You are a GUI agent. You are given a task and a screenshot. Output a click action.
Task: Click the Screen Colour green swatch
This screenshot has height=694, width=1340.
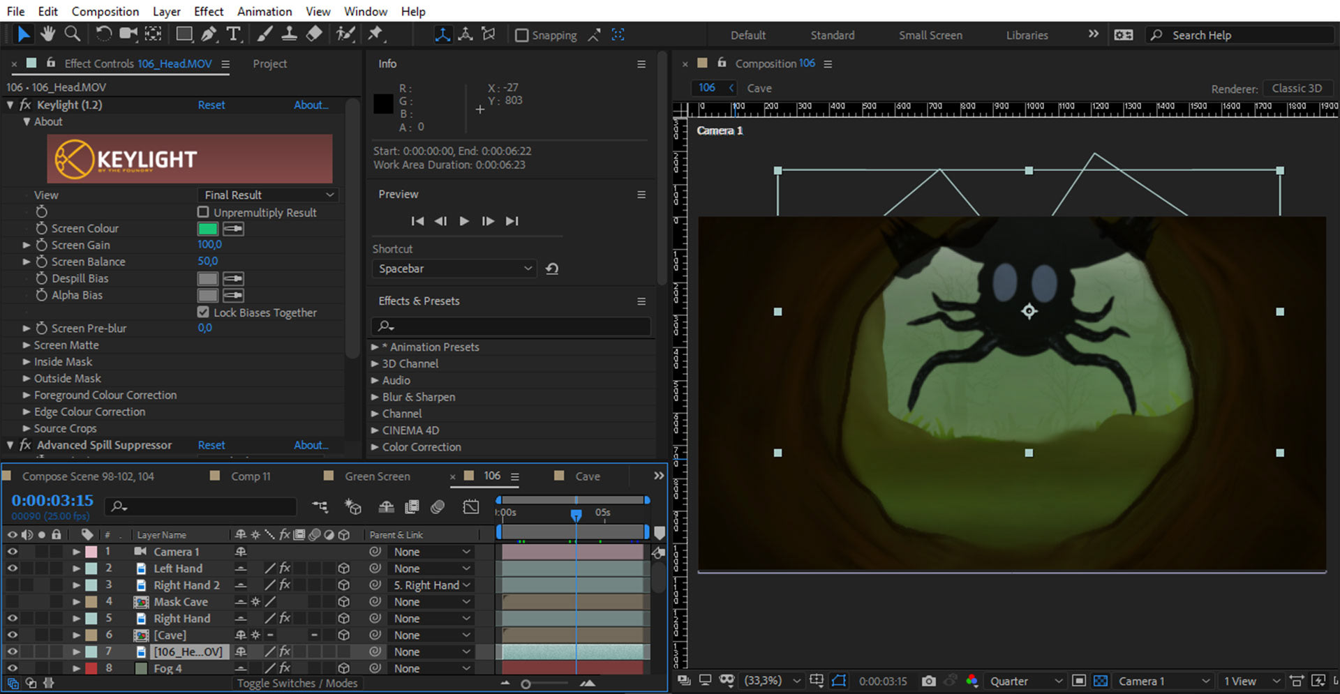208,229
